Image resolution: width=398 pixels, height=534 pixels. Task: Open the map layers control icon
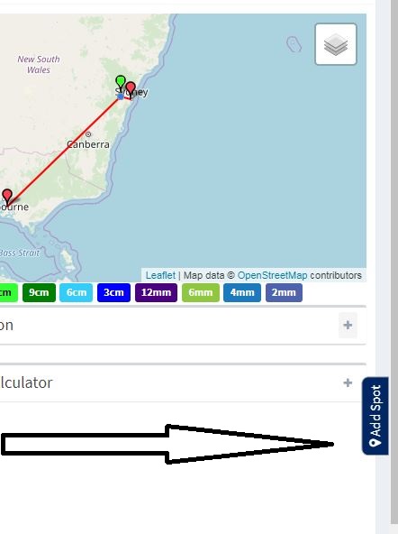[x=336, y=44]
